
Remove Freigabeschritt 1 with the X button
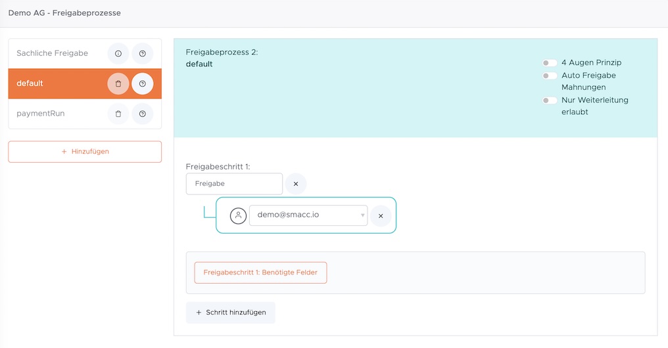pyautogui.click(x=295, y=184)
